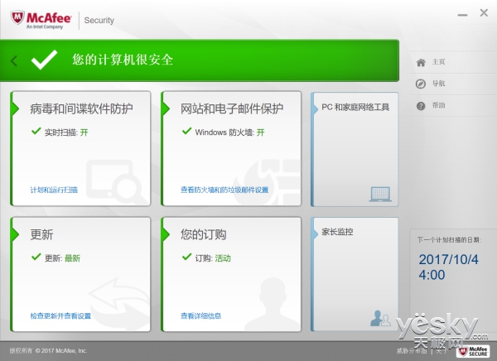Viewport: 497px width, 361px height.
Task: Click the compass icon beside 导航
Action: pyautogui.click(x=421, y=84)
